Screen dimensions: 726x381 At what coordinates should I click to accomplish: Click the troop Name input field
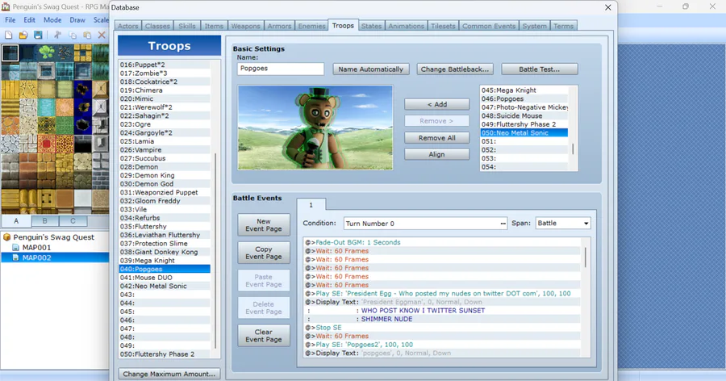281,69
